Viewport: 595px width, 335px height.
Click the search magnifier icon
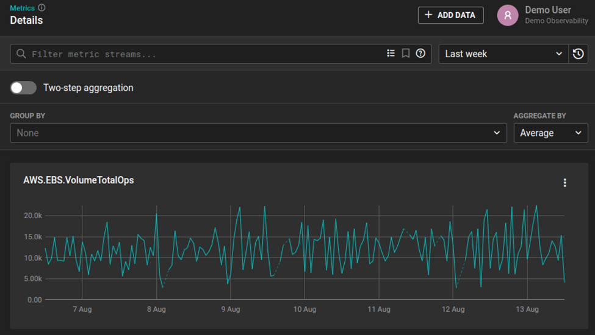[x=21, y=54]
